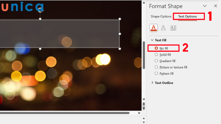Switch to the Shape Options tab
The image size is (221, 124).
tap(161, 17)
